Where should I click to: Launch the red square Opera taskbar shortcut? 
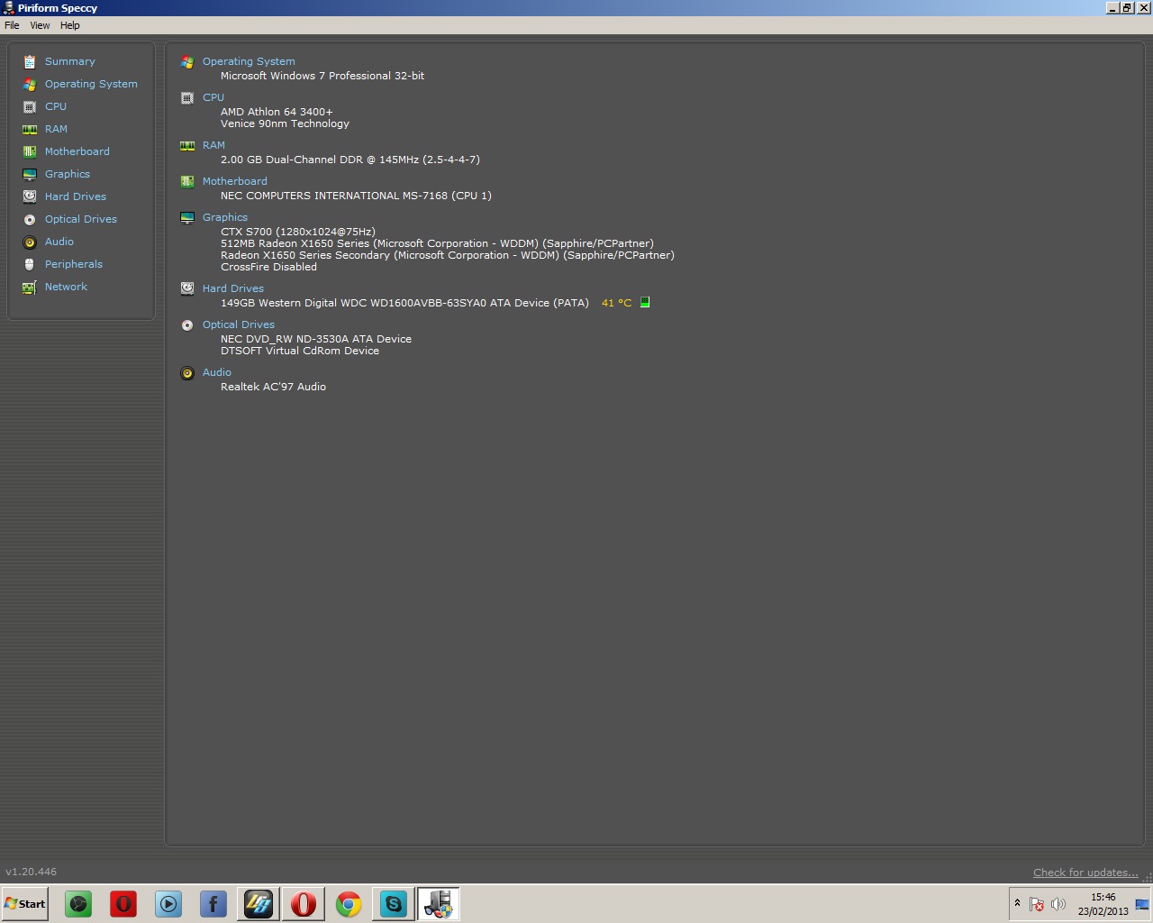[123, 904]
